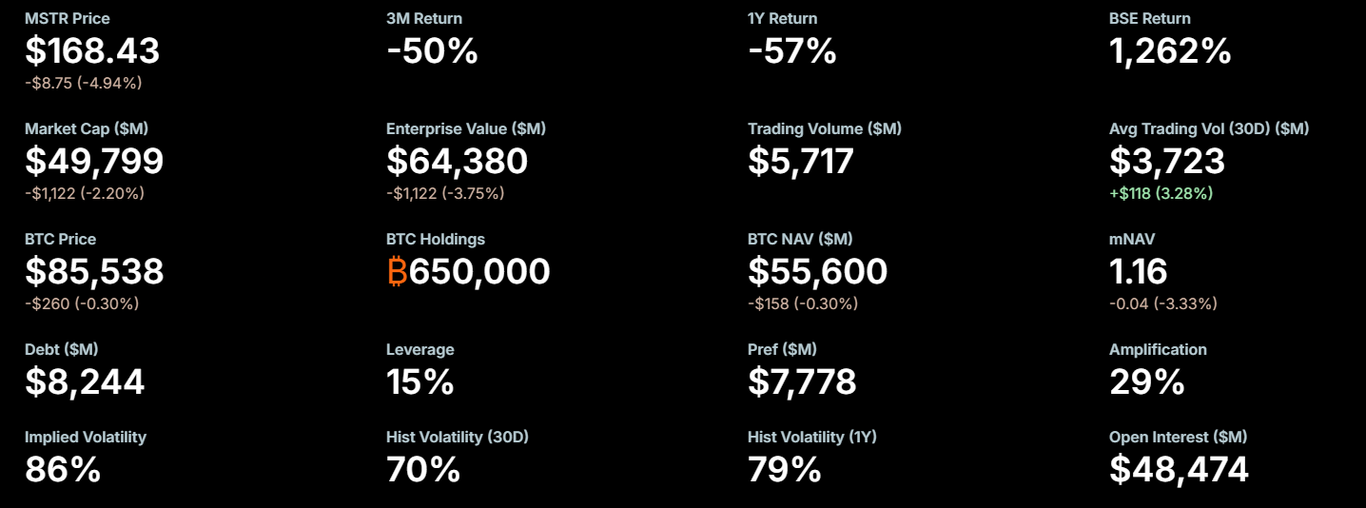The height and width of the screenshot is (508, 1366).
Task: Click the Trading Volume value $5,717
Action: click(801, 162)
